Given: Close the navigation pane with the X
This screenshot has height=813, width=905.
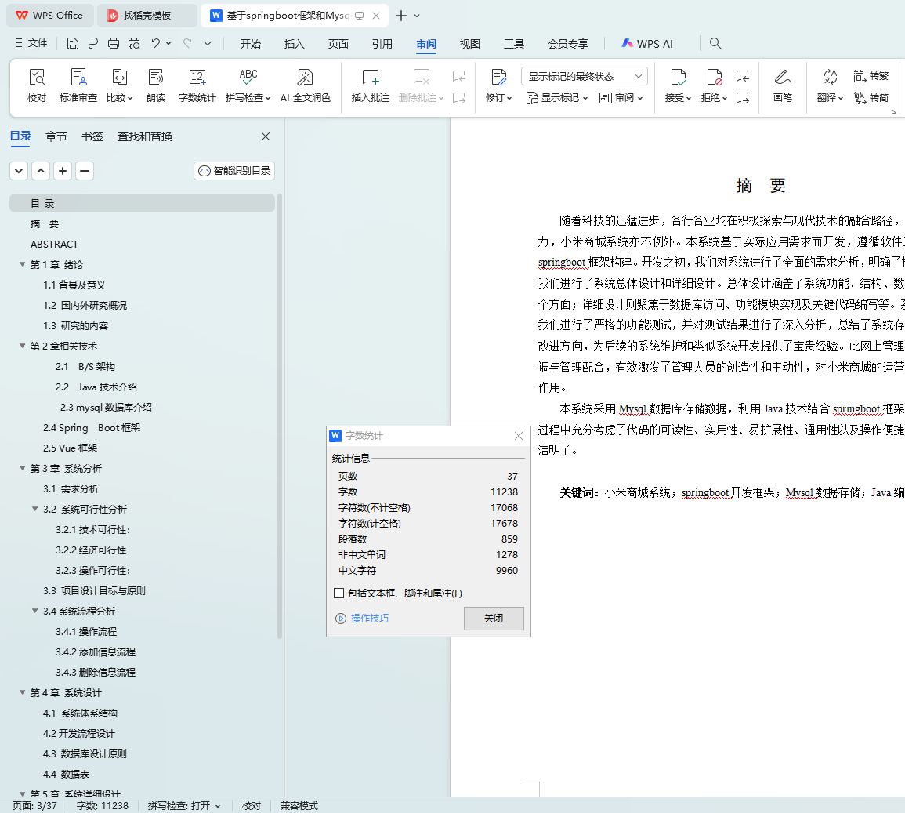Looking at the screenshot, I should [x=266, y=136].
